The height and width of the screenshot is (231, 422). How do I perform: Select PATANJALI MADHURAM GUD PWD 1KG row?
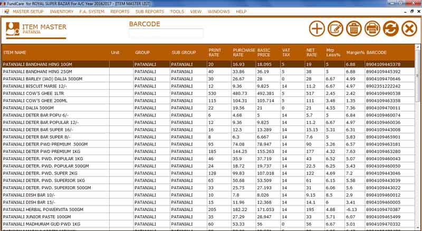208,224
